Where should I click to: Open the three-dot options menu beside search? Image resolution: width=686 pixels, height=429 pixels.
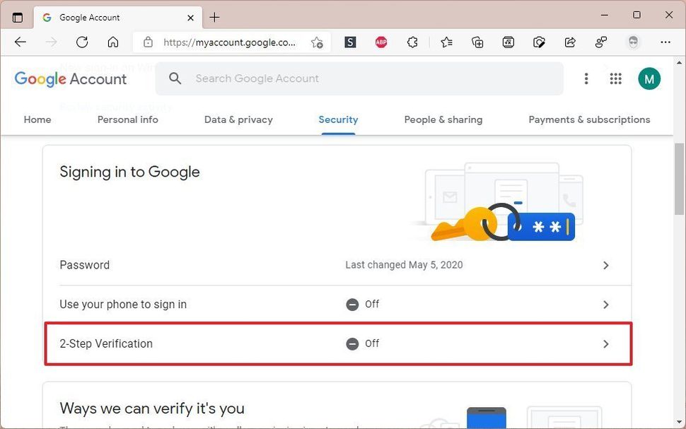tap(586, 78)
